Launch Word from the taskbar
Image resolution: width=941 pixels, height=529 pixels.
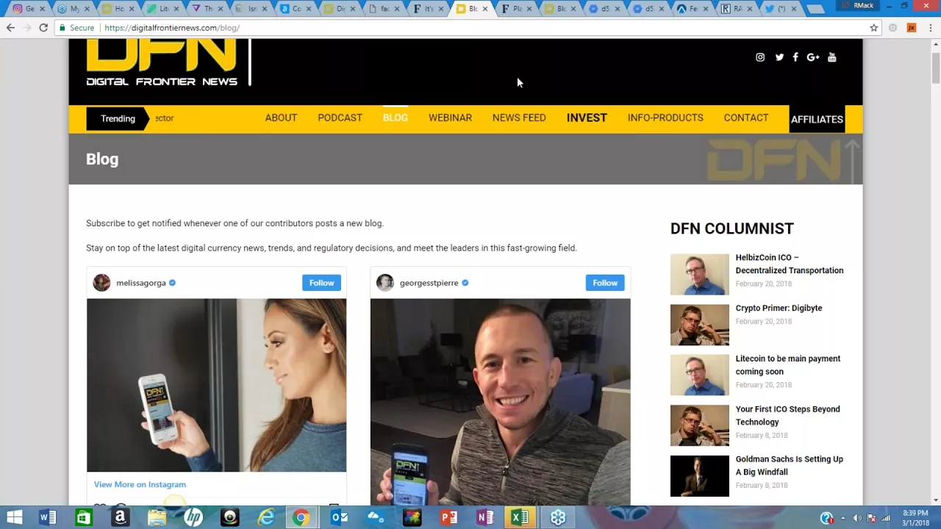point(48,517)
